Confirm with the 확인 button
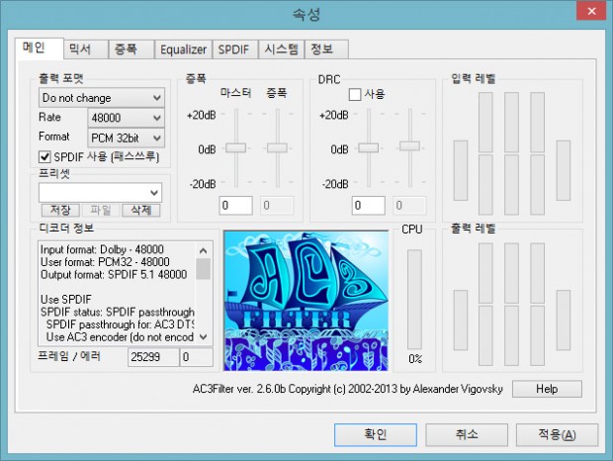613x461 pixels. click(x=375, y=434)
